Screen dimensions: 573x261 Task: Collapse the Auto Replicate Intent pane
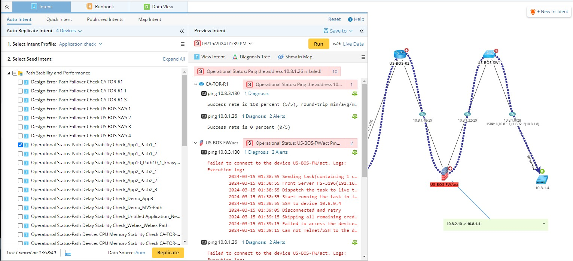pos(182,31)
